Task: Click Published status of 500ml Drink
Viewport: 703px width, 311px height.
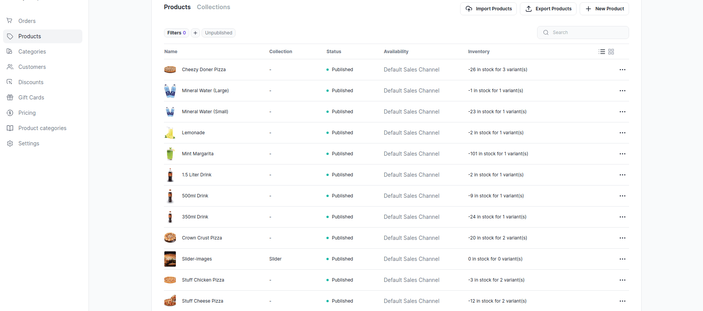Action: [x=340, y=196]
